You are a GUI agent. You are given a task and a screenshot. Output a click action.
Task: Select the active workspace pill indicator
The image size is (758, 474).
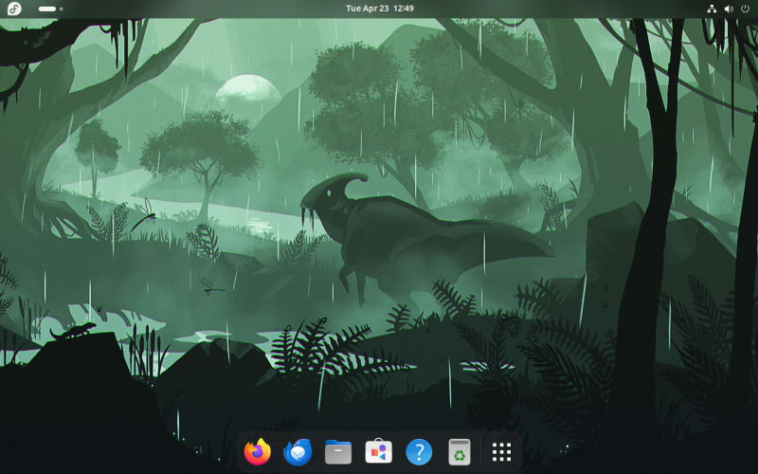(x=46, y=9)
